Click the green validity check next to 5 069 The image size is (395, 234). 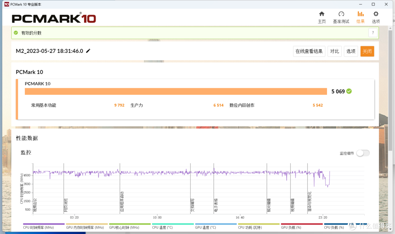(x=349, y=91)
